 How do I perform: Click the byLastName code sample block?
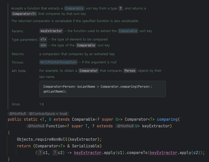[102, 89]
